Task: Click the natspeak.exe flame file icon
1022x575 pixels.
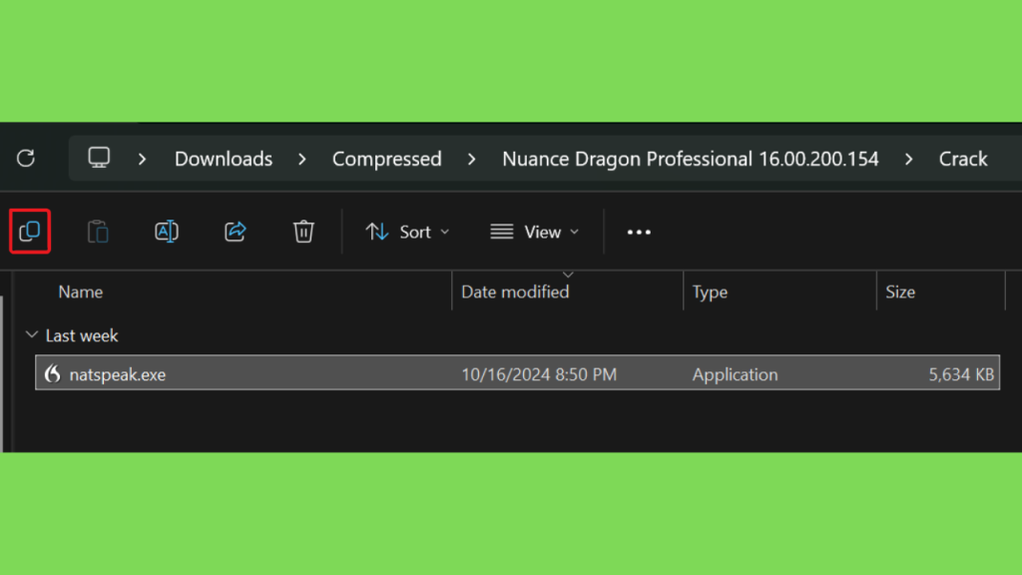Action: pos(53,374)
